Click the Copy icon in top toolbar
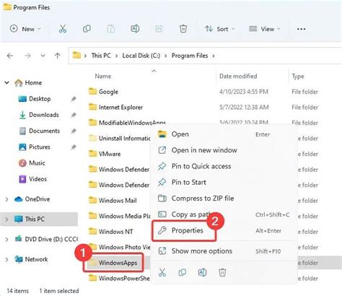342x296 pixels. click(x=87, y=29)
